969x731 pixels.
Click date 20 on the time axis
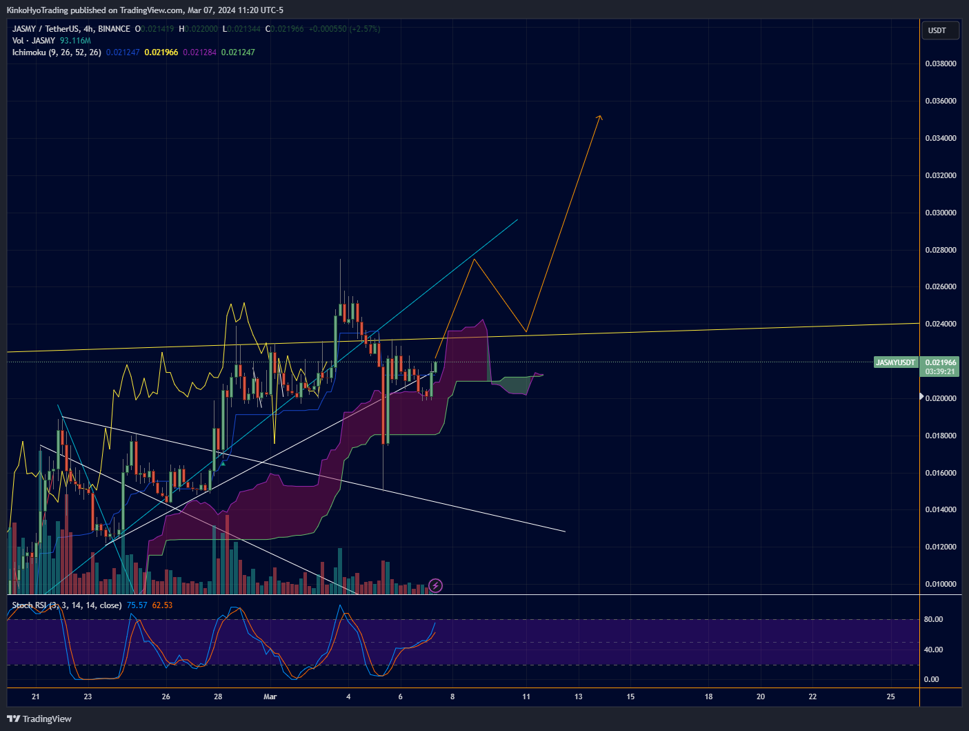[761, 696]
